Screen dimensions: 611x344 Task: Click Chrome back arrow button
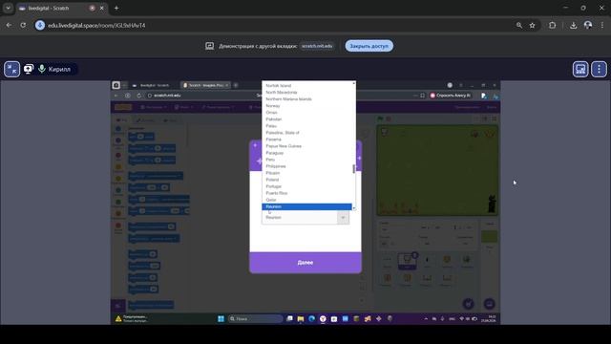9,26
